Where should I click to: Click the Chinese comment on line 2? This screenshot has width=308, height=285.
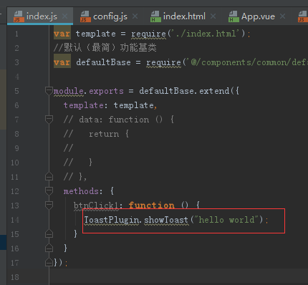click(105, 48)
